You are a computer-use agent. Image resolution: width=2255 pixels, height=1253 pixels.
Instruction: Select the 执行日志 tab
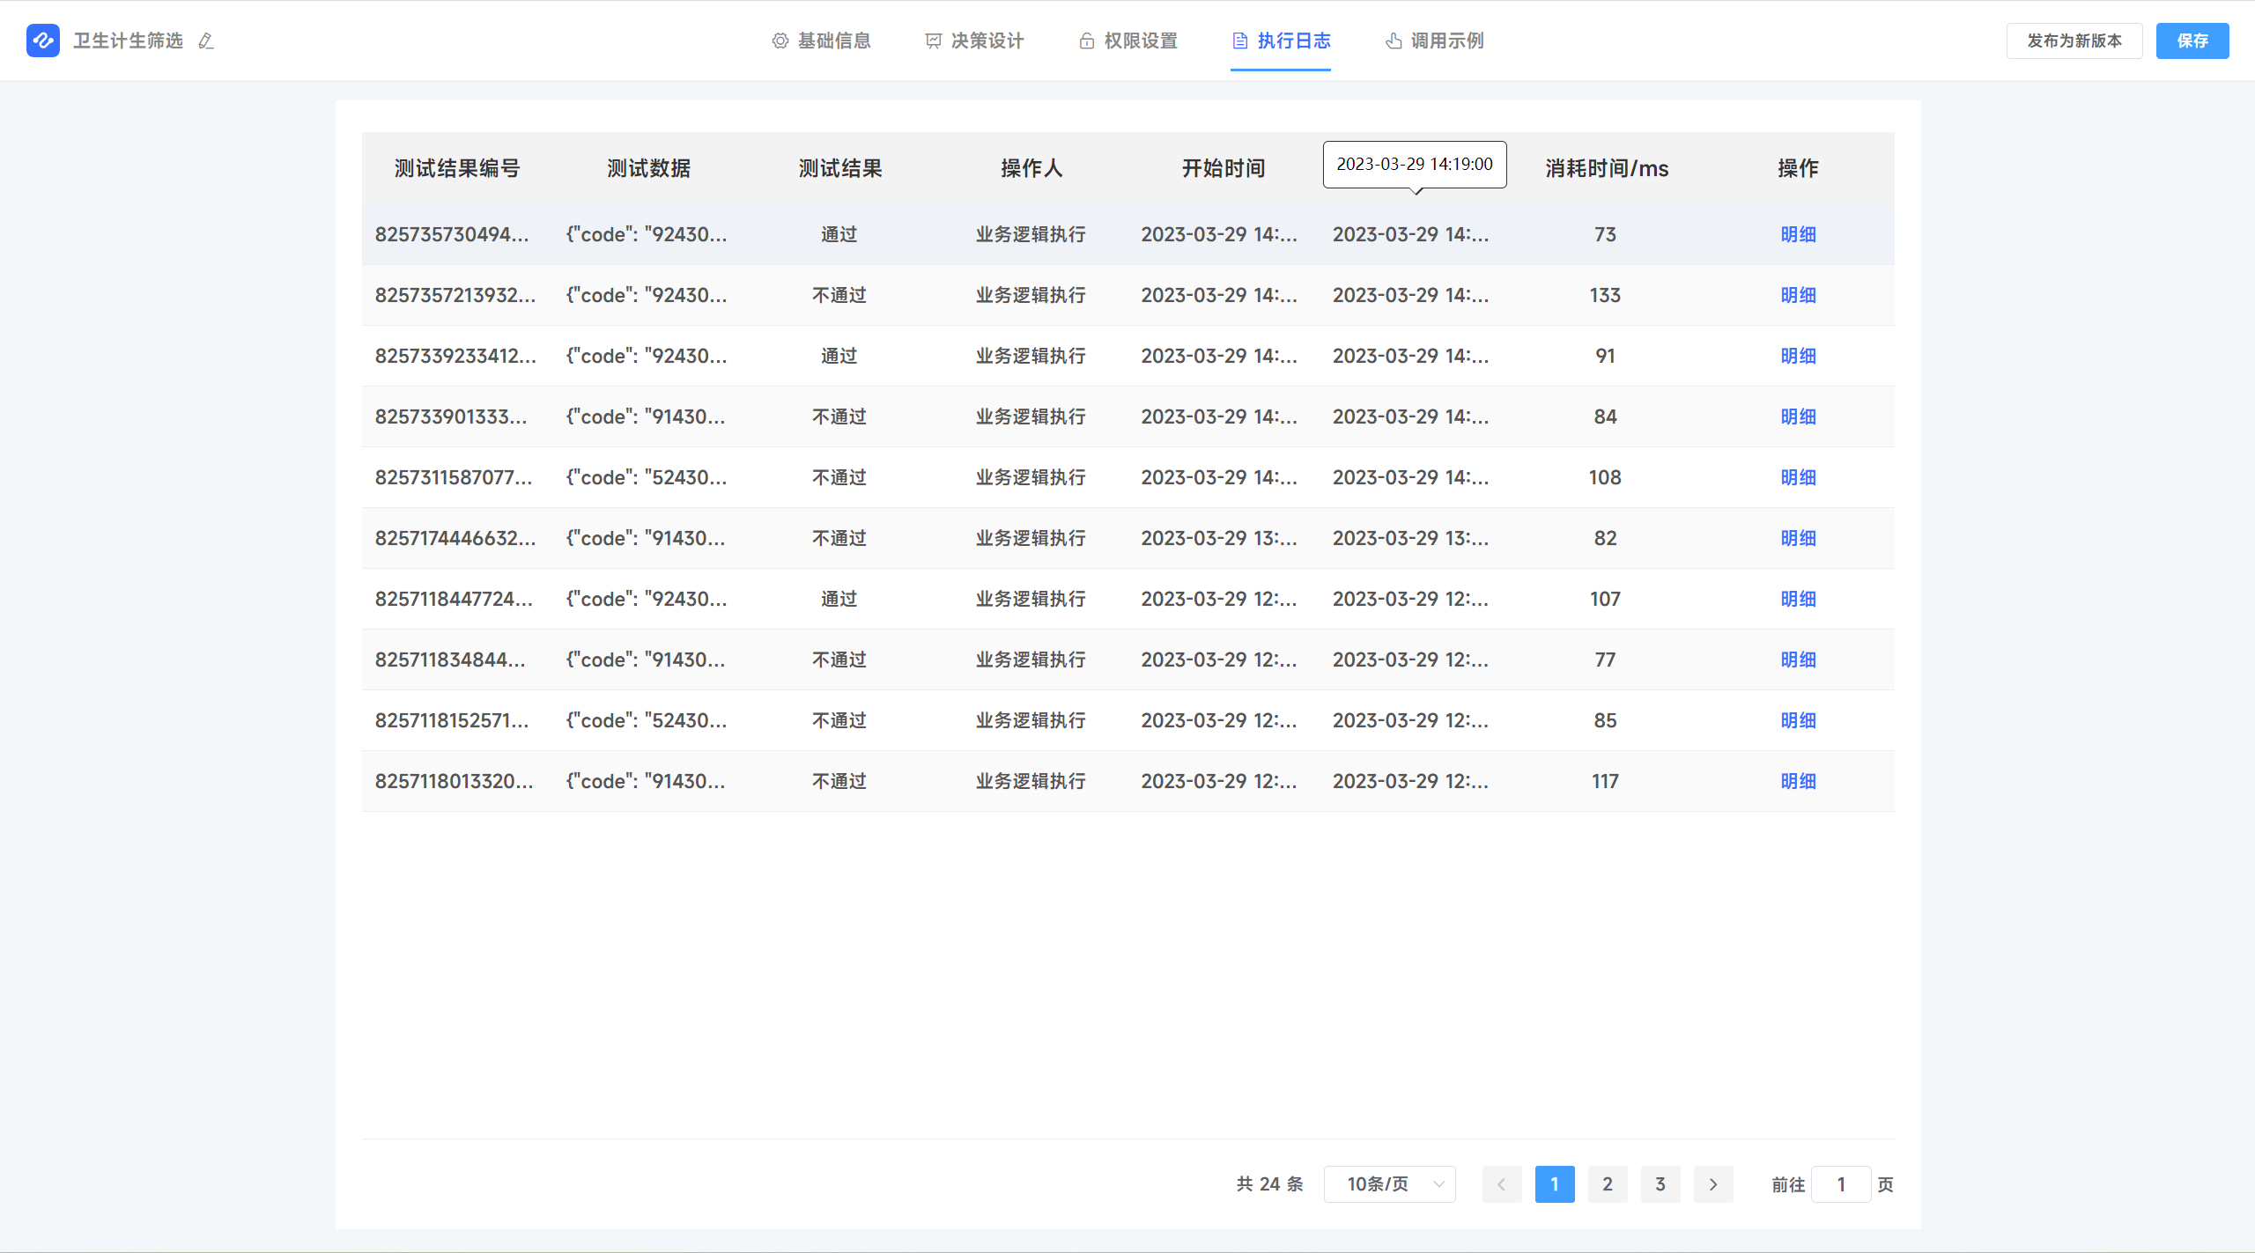[1281, 41]
